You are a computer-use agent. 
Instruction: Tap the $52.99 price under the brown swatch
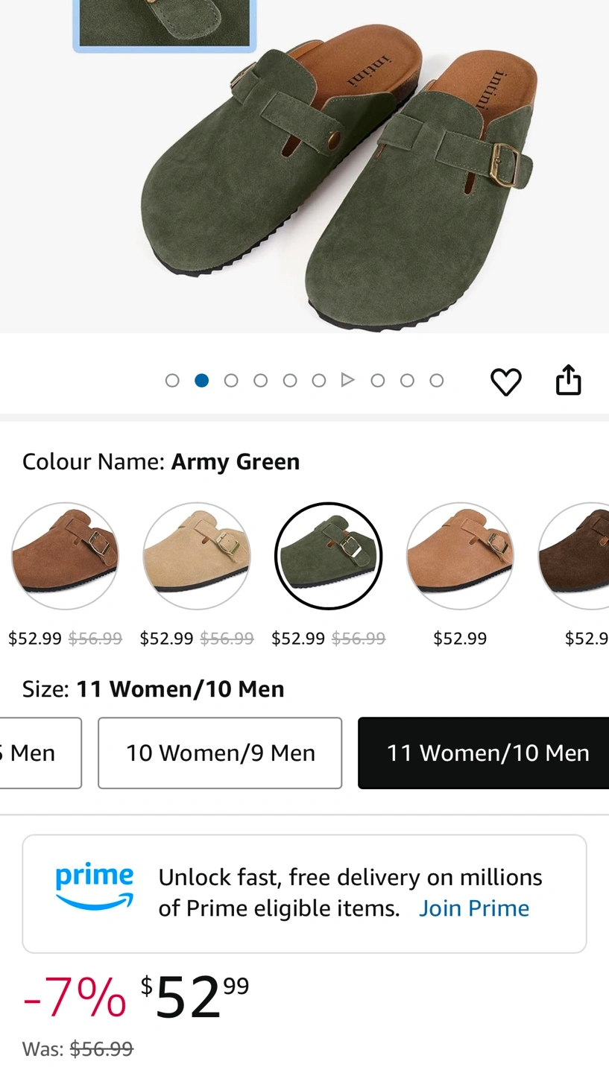click(x=35, y=639)
